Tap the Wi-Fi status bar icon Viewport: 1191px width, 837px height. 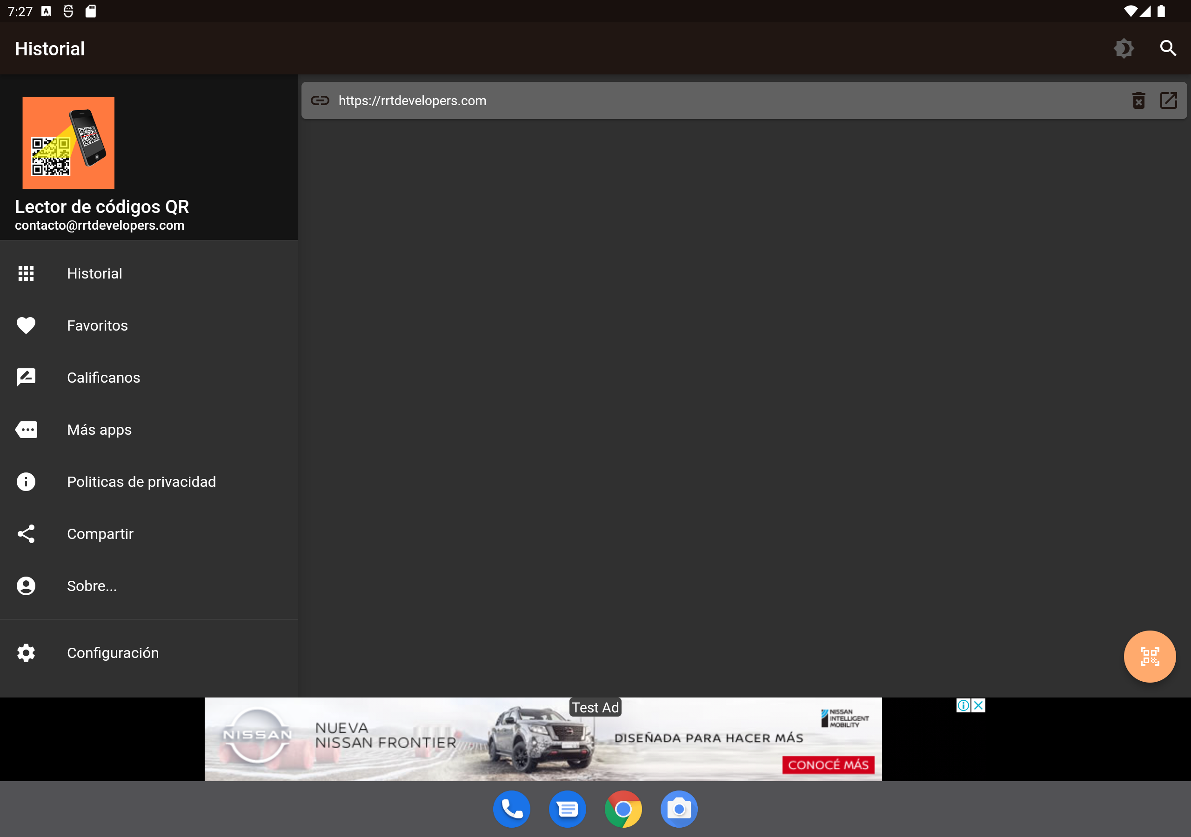1131,12
